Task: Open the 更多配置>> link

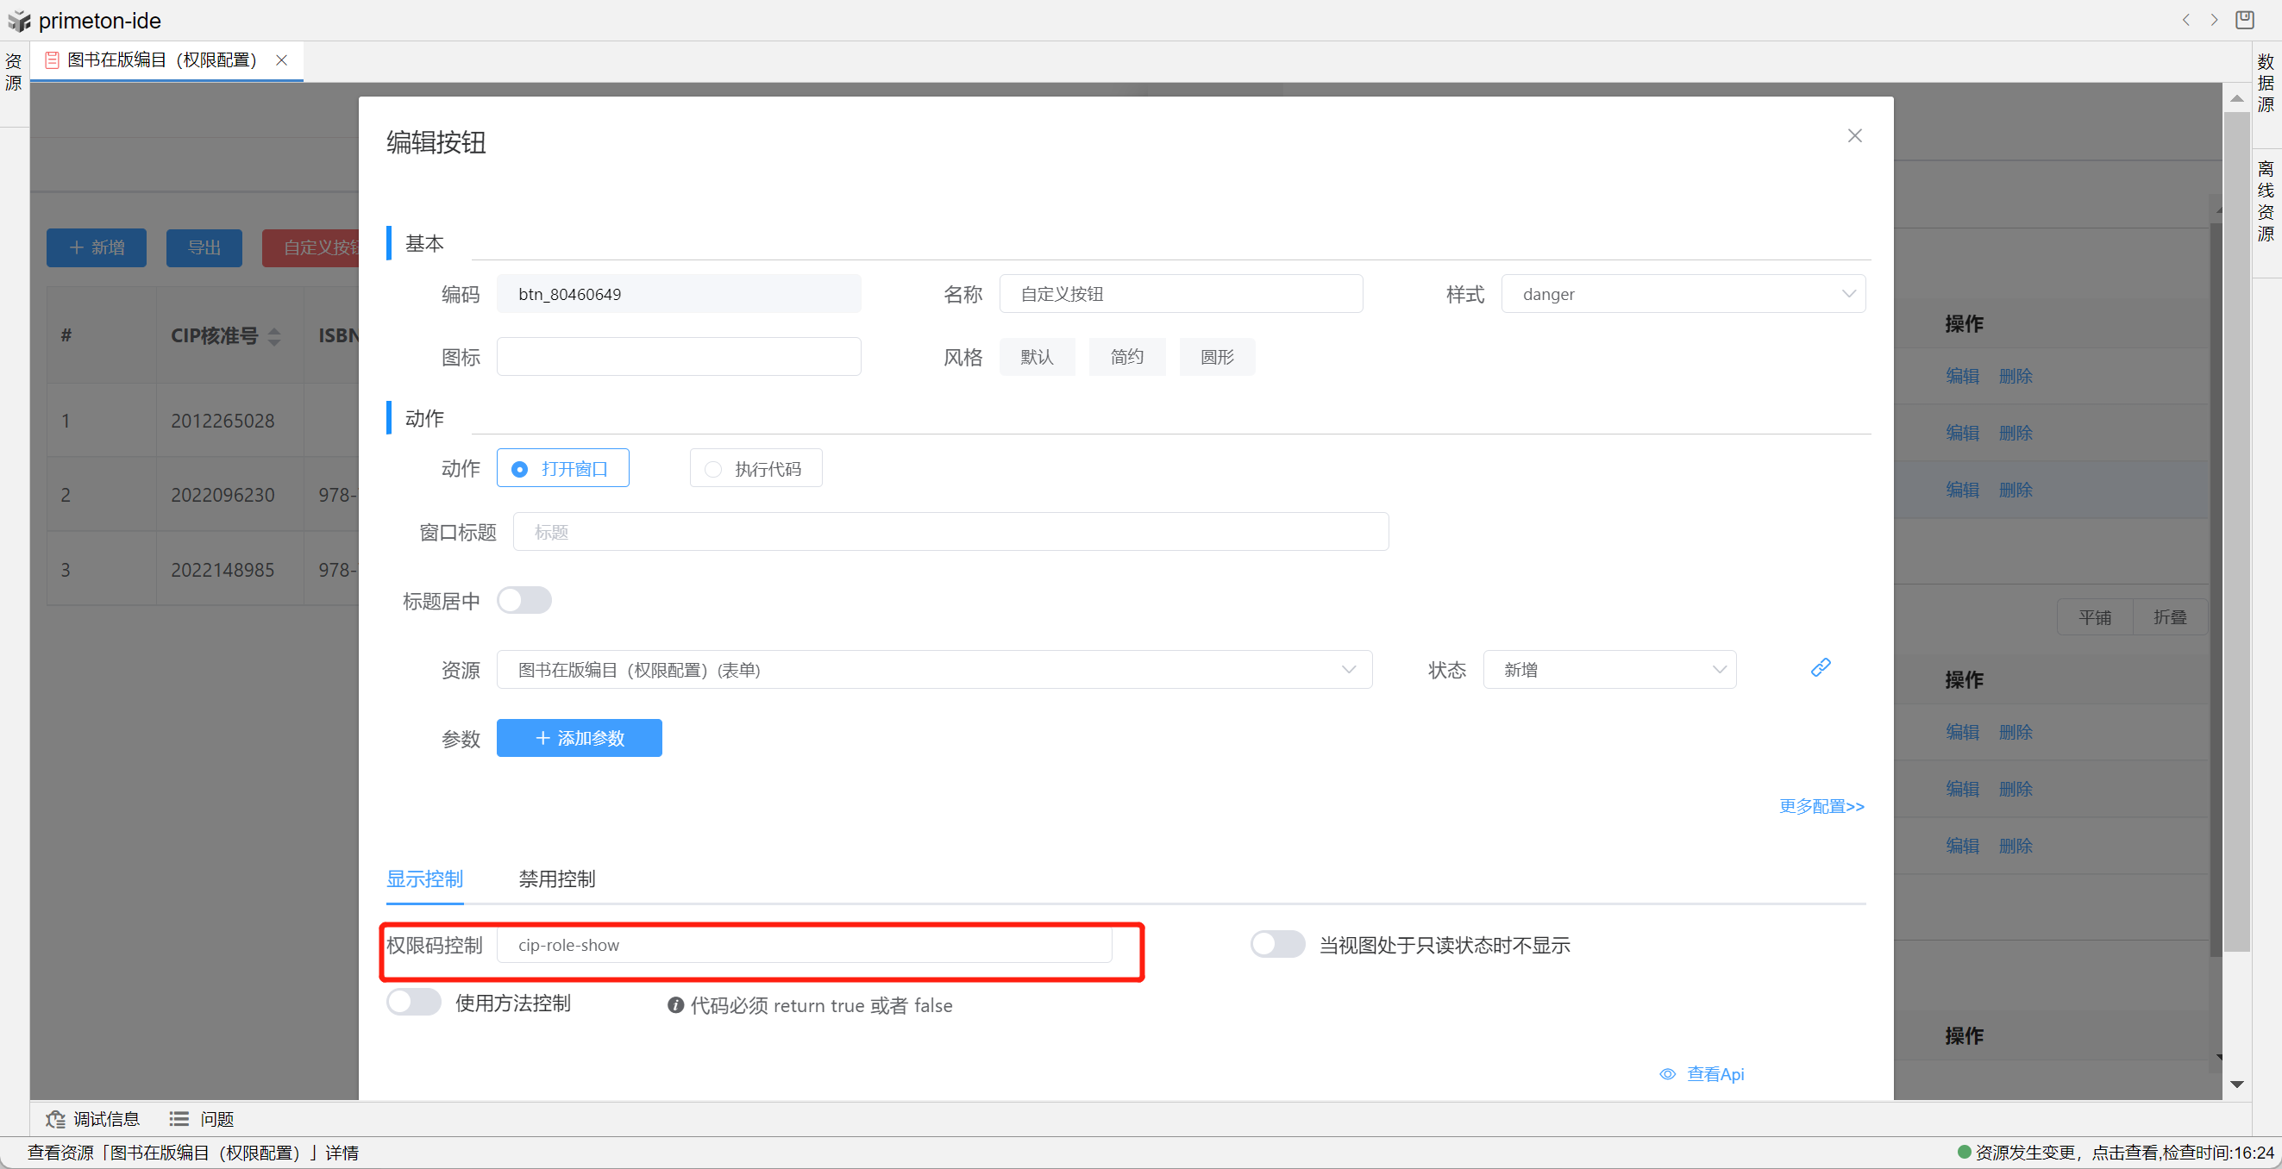Action: pos(1821,806)
